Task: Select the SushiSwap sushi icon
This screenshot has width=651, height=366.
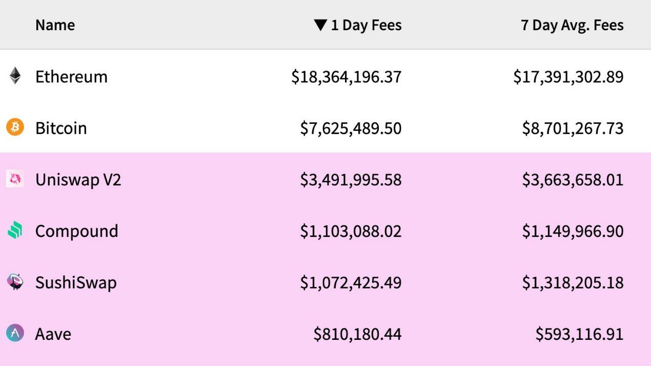Action: [x=15, y=282]
